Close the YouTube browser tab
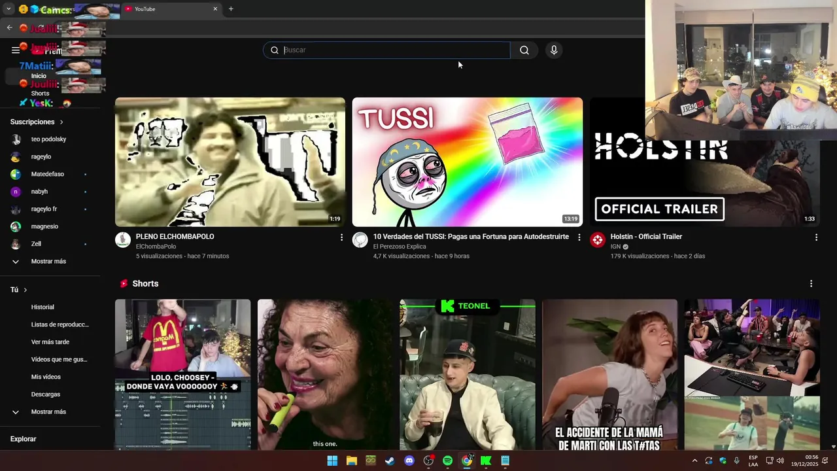The height and width of the screenshot is (471, 837). 215,9
